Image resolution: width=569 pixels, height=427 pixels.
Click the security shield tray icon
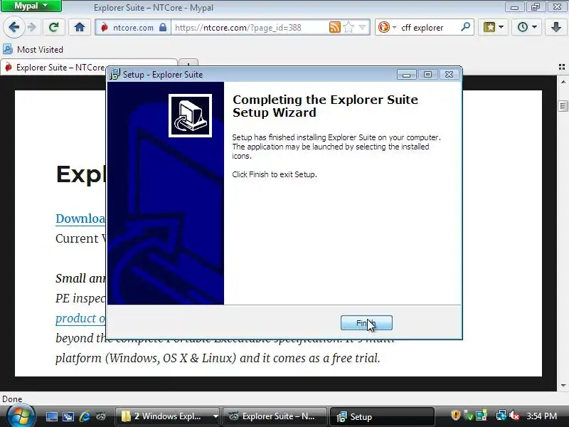pyautogui.click(x=455, y=416)
